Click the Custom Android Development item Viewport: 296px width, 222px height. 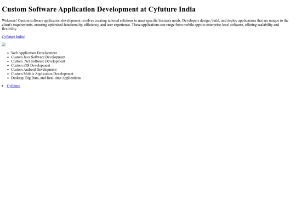click(x=34, y=70)
